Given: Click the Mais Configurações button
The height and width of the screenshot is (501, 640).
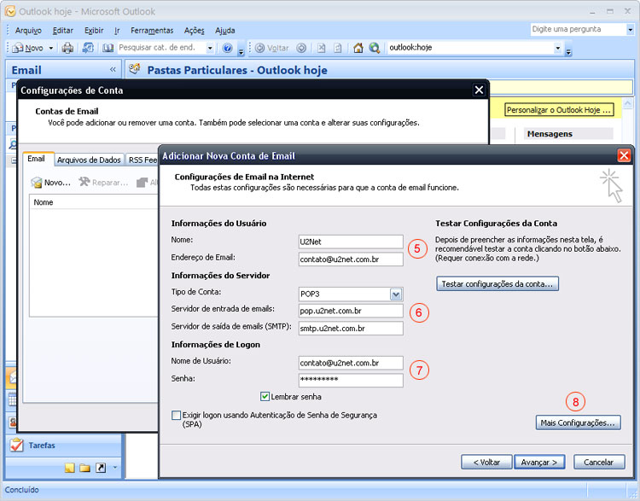Looking at the screenshot, I should coord(579,422).
